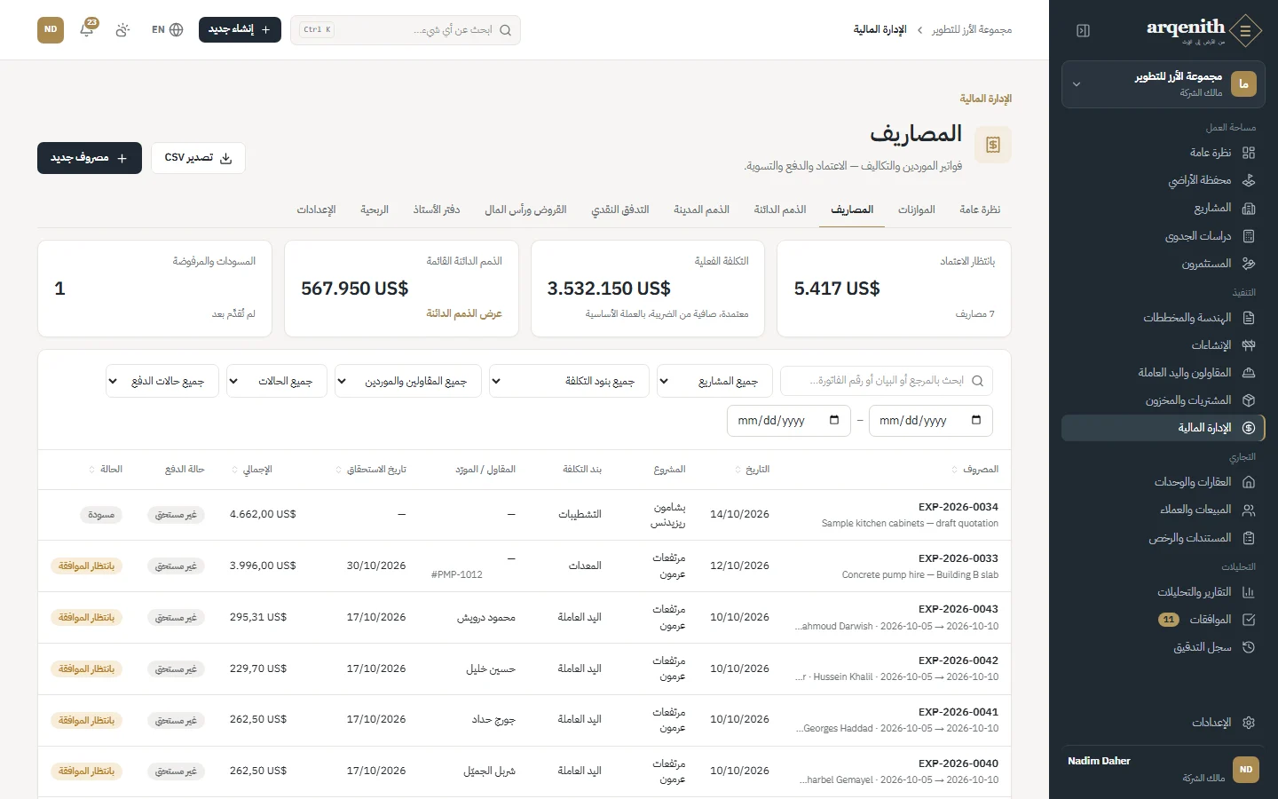Open محفظة الأراضي in sidebar

click(1164, 180)
